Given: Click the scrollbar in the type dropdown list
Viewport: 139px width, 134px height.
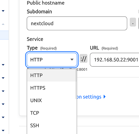Looking at the screenshot, I should [x=76, y=84].
